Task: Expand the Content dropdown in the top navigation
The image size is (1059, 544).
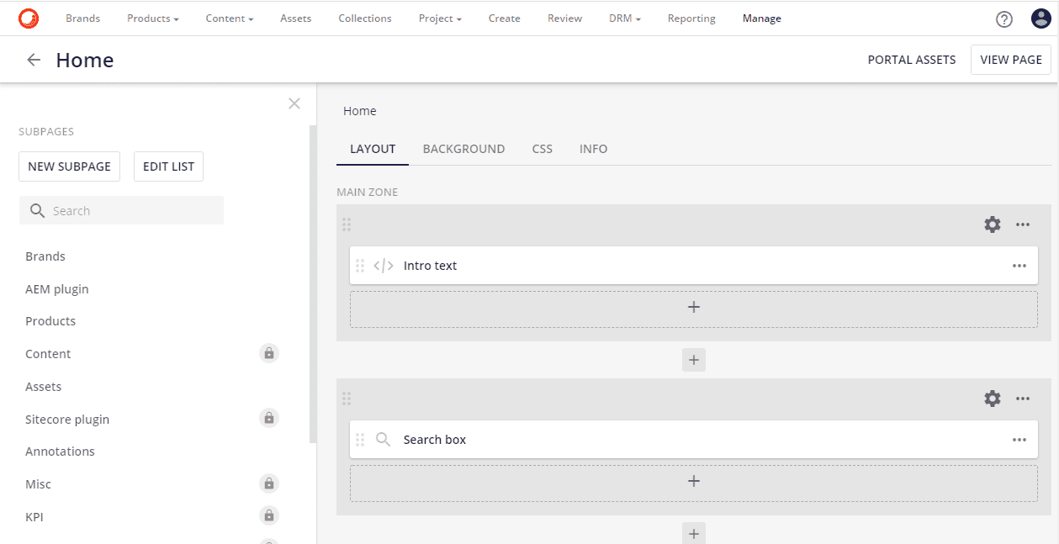Action: tap(230, 18)
